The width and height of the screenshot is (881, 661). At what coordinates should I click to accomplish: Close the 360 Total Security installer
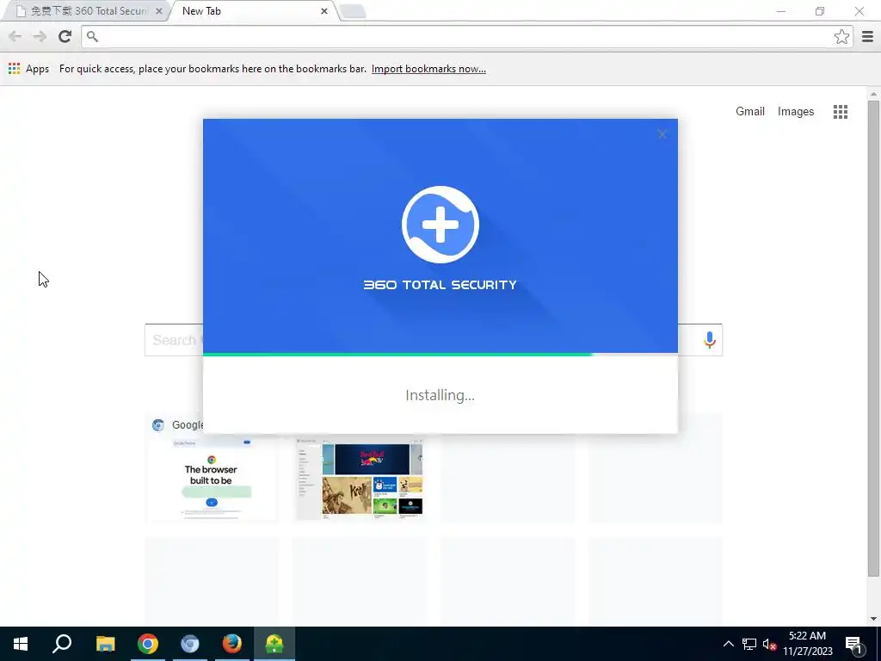pos(662,134)
